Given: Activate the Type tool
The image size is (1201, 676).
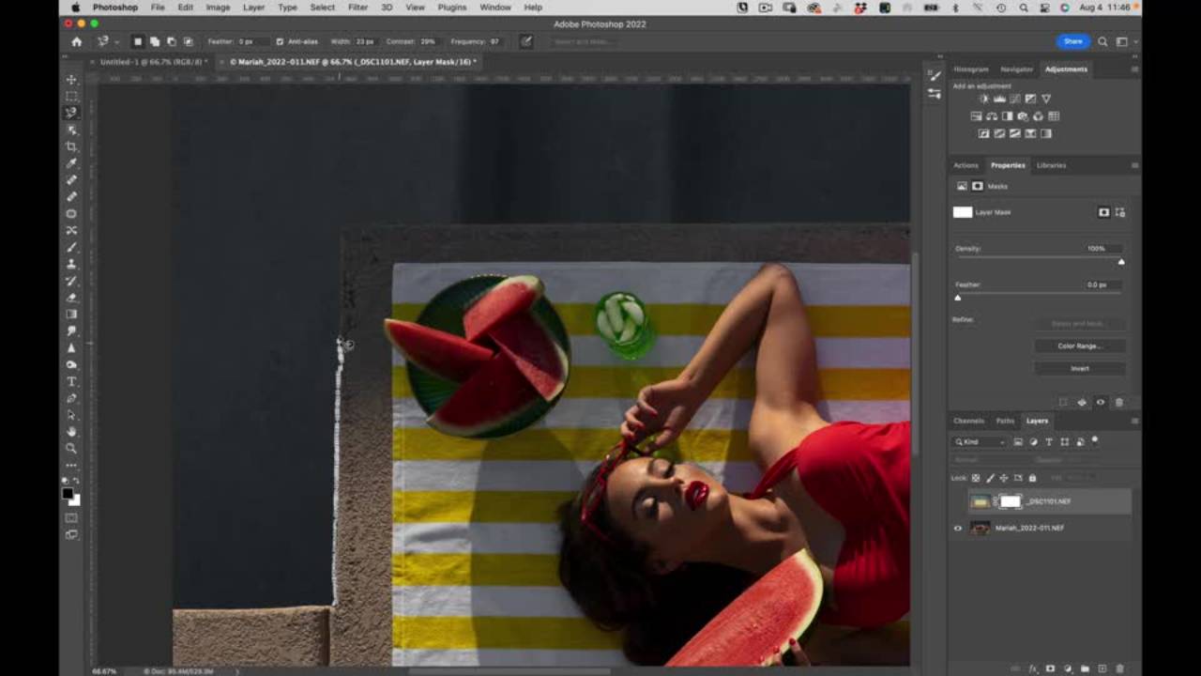Looking at the screenshot, I should (71, 382).
